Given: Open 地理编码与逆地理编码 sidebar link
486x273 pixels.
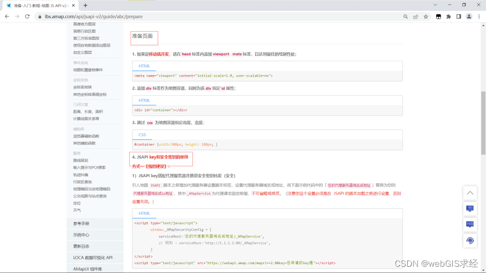Looking at the screenshot, I should [92, 189].
